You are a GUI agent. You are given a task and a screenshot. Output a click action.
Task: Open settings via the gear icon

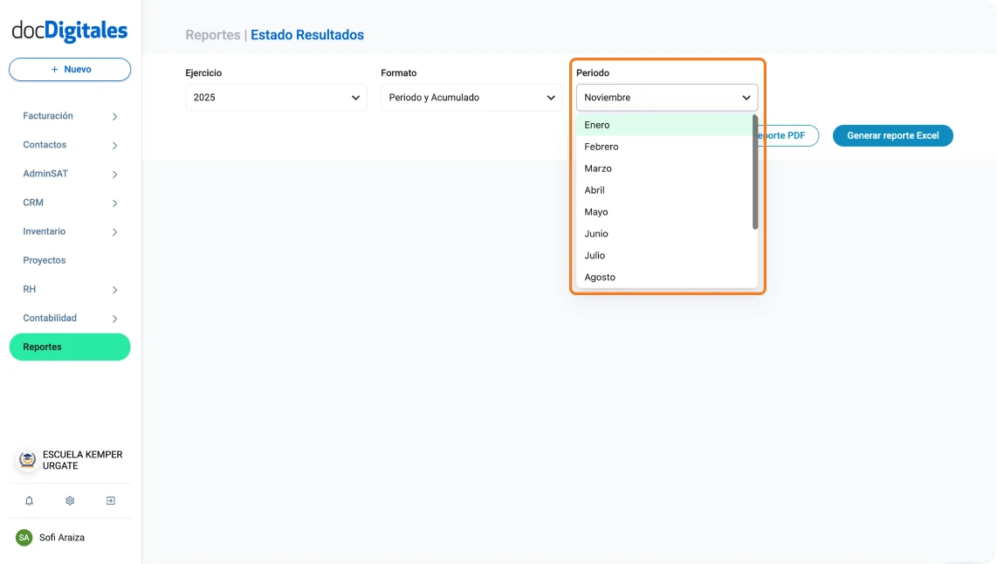(70, 501)
